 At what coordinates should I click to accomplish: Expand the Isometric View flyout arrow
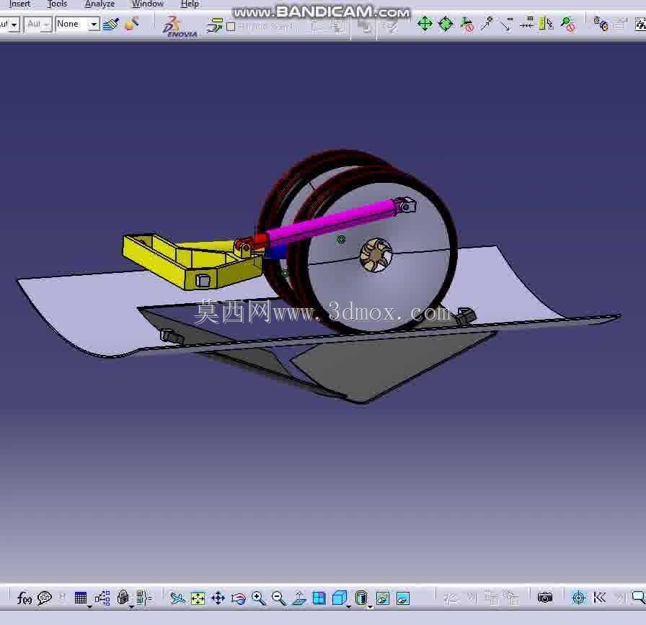point(349,607)
